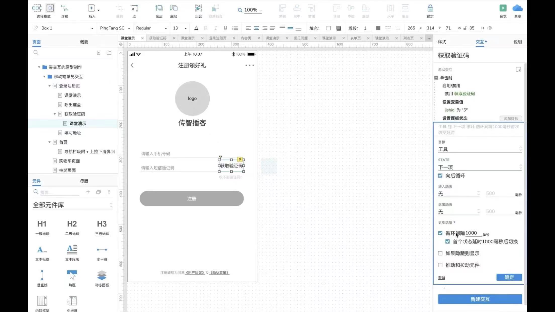Click the Preview play icon
Image resolution: width=555 pixels, height=312 pixels.
click(503, 8)
